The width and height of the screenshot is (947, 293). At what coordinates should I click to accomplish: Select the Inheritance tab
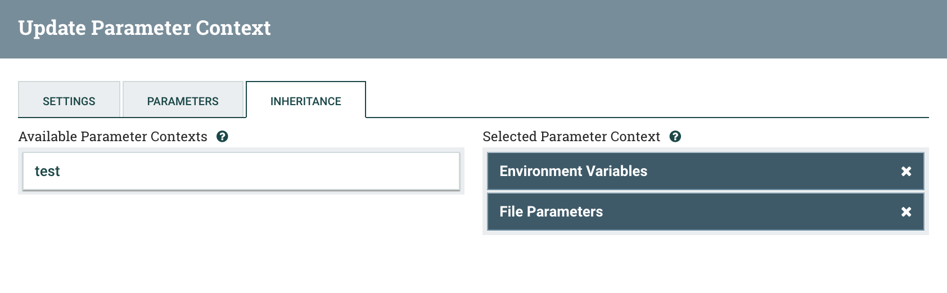point(306,101)
